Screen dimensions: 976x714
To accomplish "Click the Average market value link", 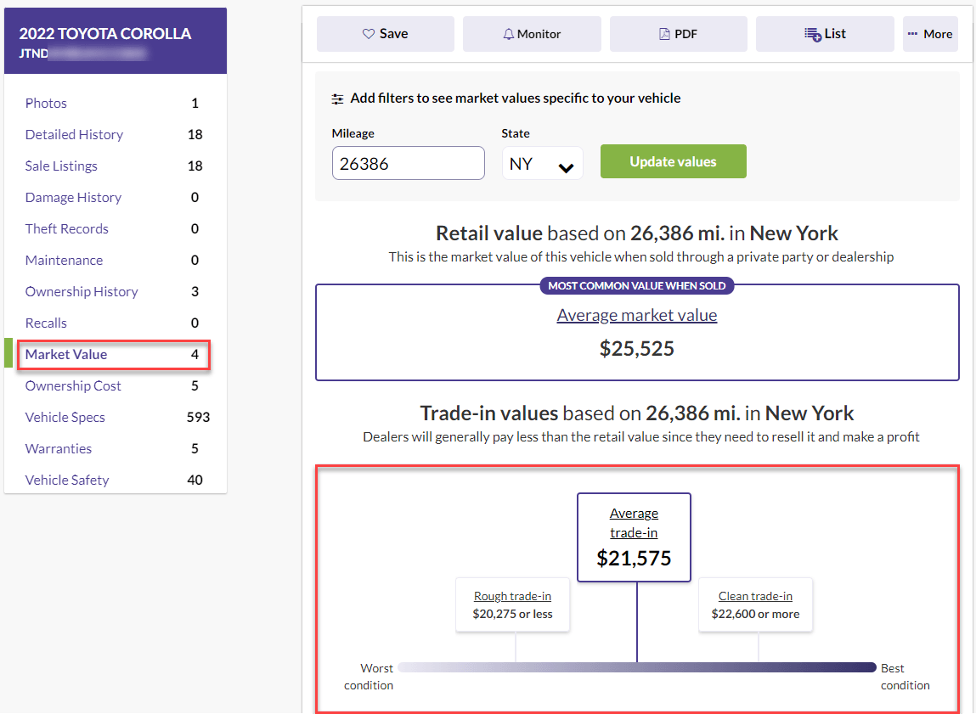I will pyautogui.click(x=637, y=315).
